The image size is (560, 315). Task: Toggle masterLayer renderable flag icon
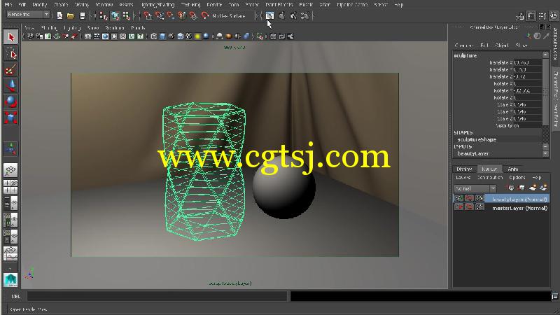click(459, 206)
